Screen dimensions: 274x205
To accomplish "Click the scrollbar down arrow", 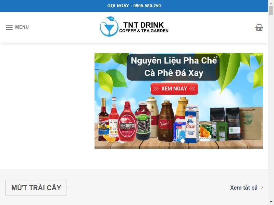I will point(271,202).
